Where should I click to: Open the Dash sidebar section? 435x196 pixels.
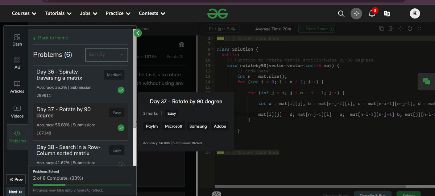[x=17, y=40]
